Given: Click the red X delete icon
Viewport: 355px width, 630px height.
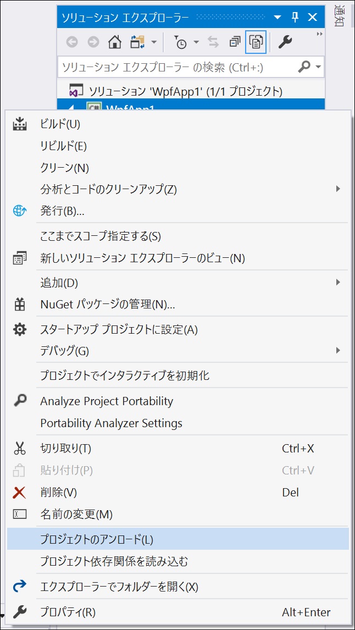Looking at the screenshot, I should (x=20, y=492).
